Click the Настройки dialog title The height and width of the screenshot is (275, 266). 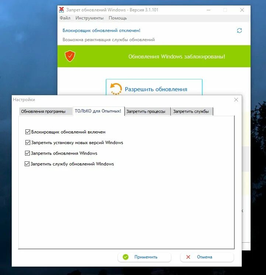tap(24, 100)
